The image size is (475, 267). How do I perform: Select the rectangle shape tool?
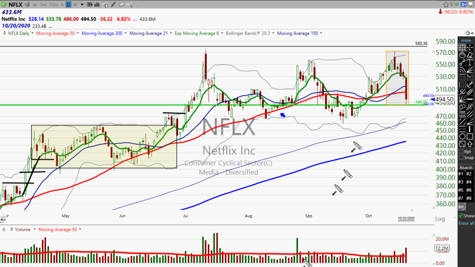470,136
